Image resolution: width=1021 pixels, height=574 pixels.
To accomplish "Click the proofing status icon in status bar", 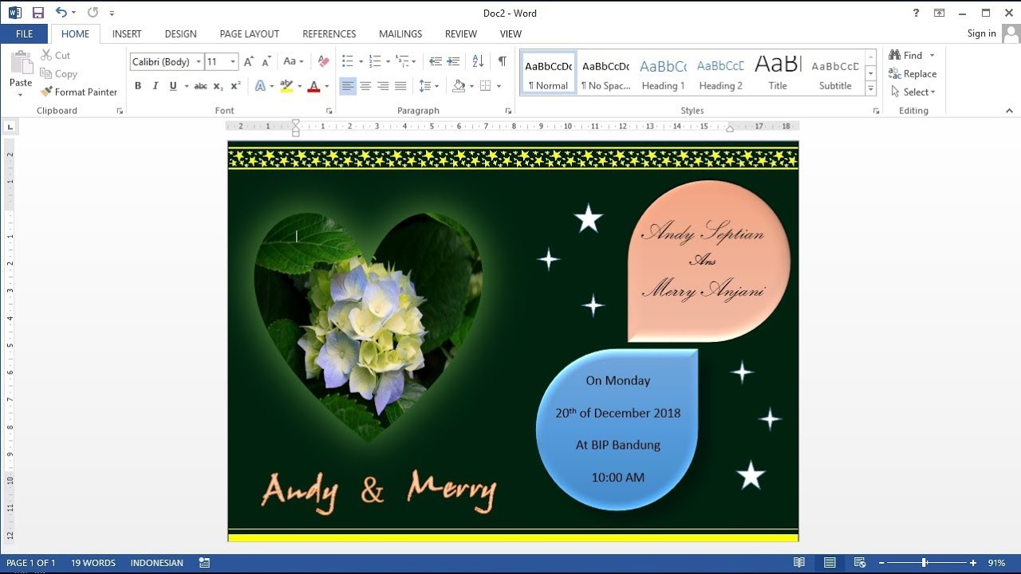I will tap(204, 563).
